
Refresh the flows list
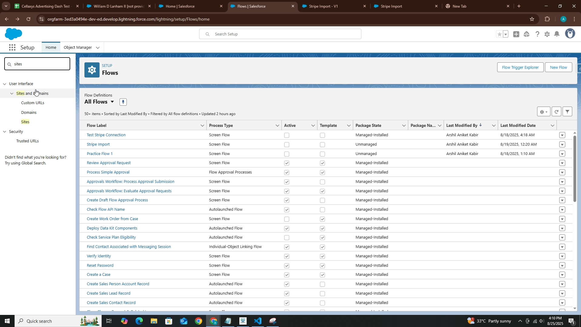pyautogui.click(x=556, y=112)
